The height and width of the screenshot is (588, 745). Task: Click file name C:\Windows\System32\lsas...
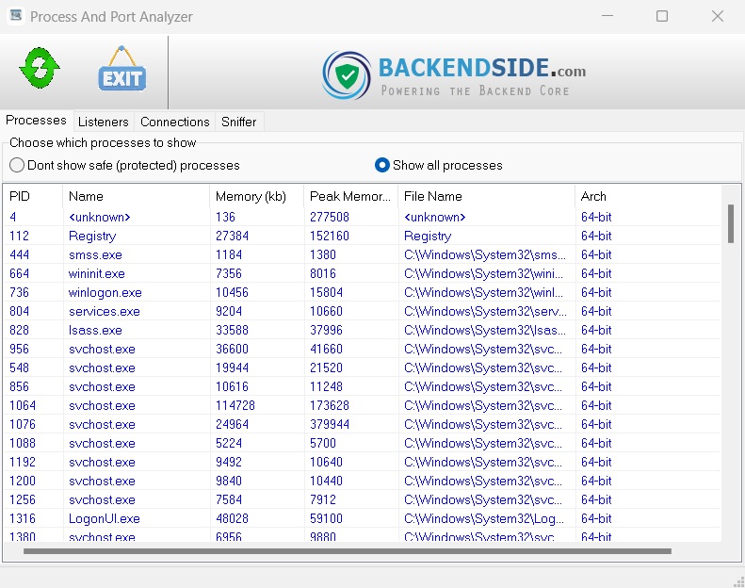(485, 331)
